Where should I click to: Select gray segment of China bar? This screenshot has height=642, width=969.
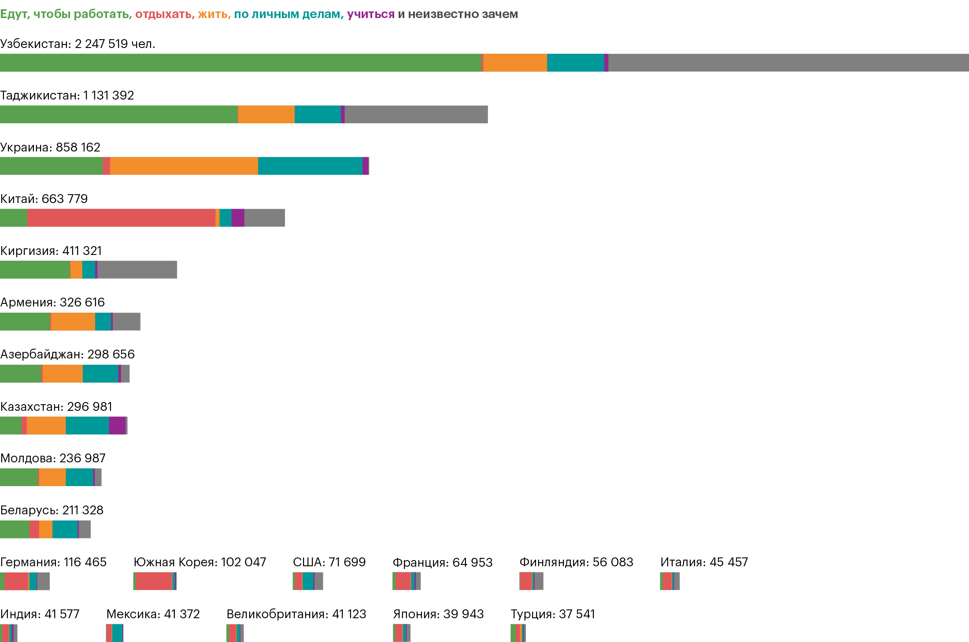[x=265, y=218]
